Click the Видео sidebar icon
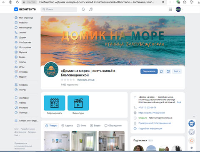200x152 pixels. (x=16, y=57)
